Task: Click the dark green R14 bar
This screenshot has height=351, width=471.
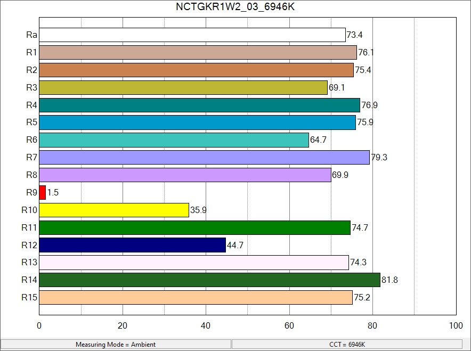Action: click(x=209, y=280)
